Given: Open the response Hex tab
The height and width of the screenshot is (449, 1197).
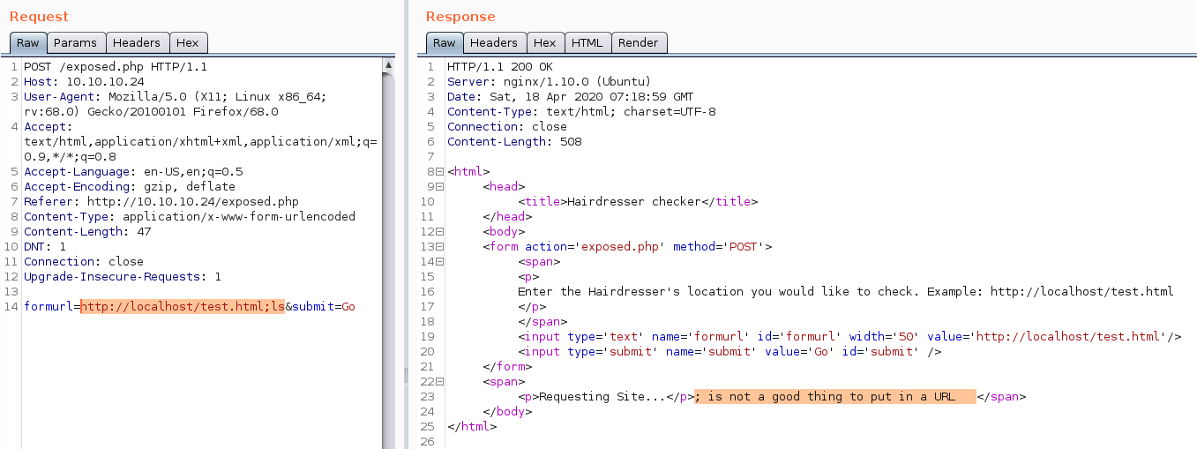Looking at the screenshot, I should tap(545, 42).
